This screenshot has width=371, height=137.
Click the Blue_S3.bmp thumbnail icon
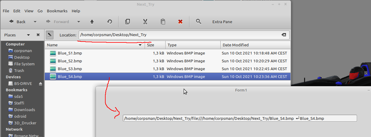pyautogui.click(x=53, y=69)
